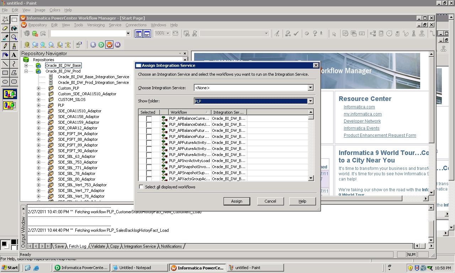Select Paint's Brush tool
Viewport: 455px width, 273px height.
pyautogui.click(x=14, y=46)
